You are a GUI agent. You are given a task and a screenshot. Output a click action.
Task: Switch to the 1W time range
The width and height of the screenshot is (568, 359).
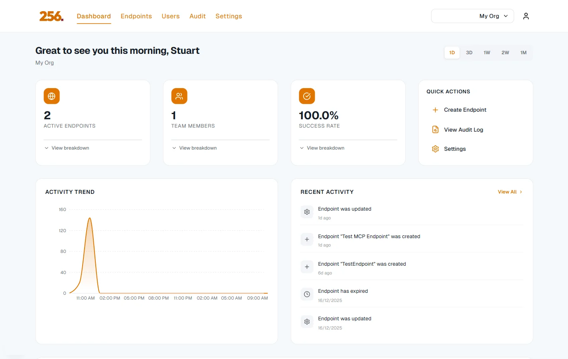point(487,52)
